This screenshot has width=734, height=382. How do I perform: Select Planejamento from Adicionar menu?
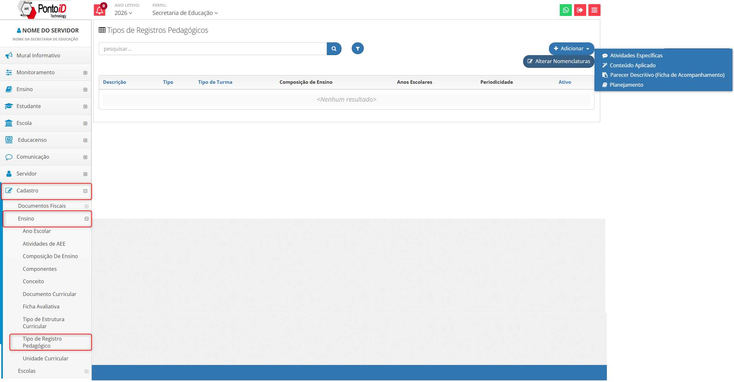626,85
